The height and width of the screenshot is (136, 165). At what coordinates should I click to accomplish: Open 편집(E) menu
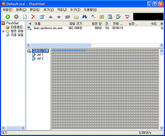click(35, 10)
